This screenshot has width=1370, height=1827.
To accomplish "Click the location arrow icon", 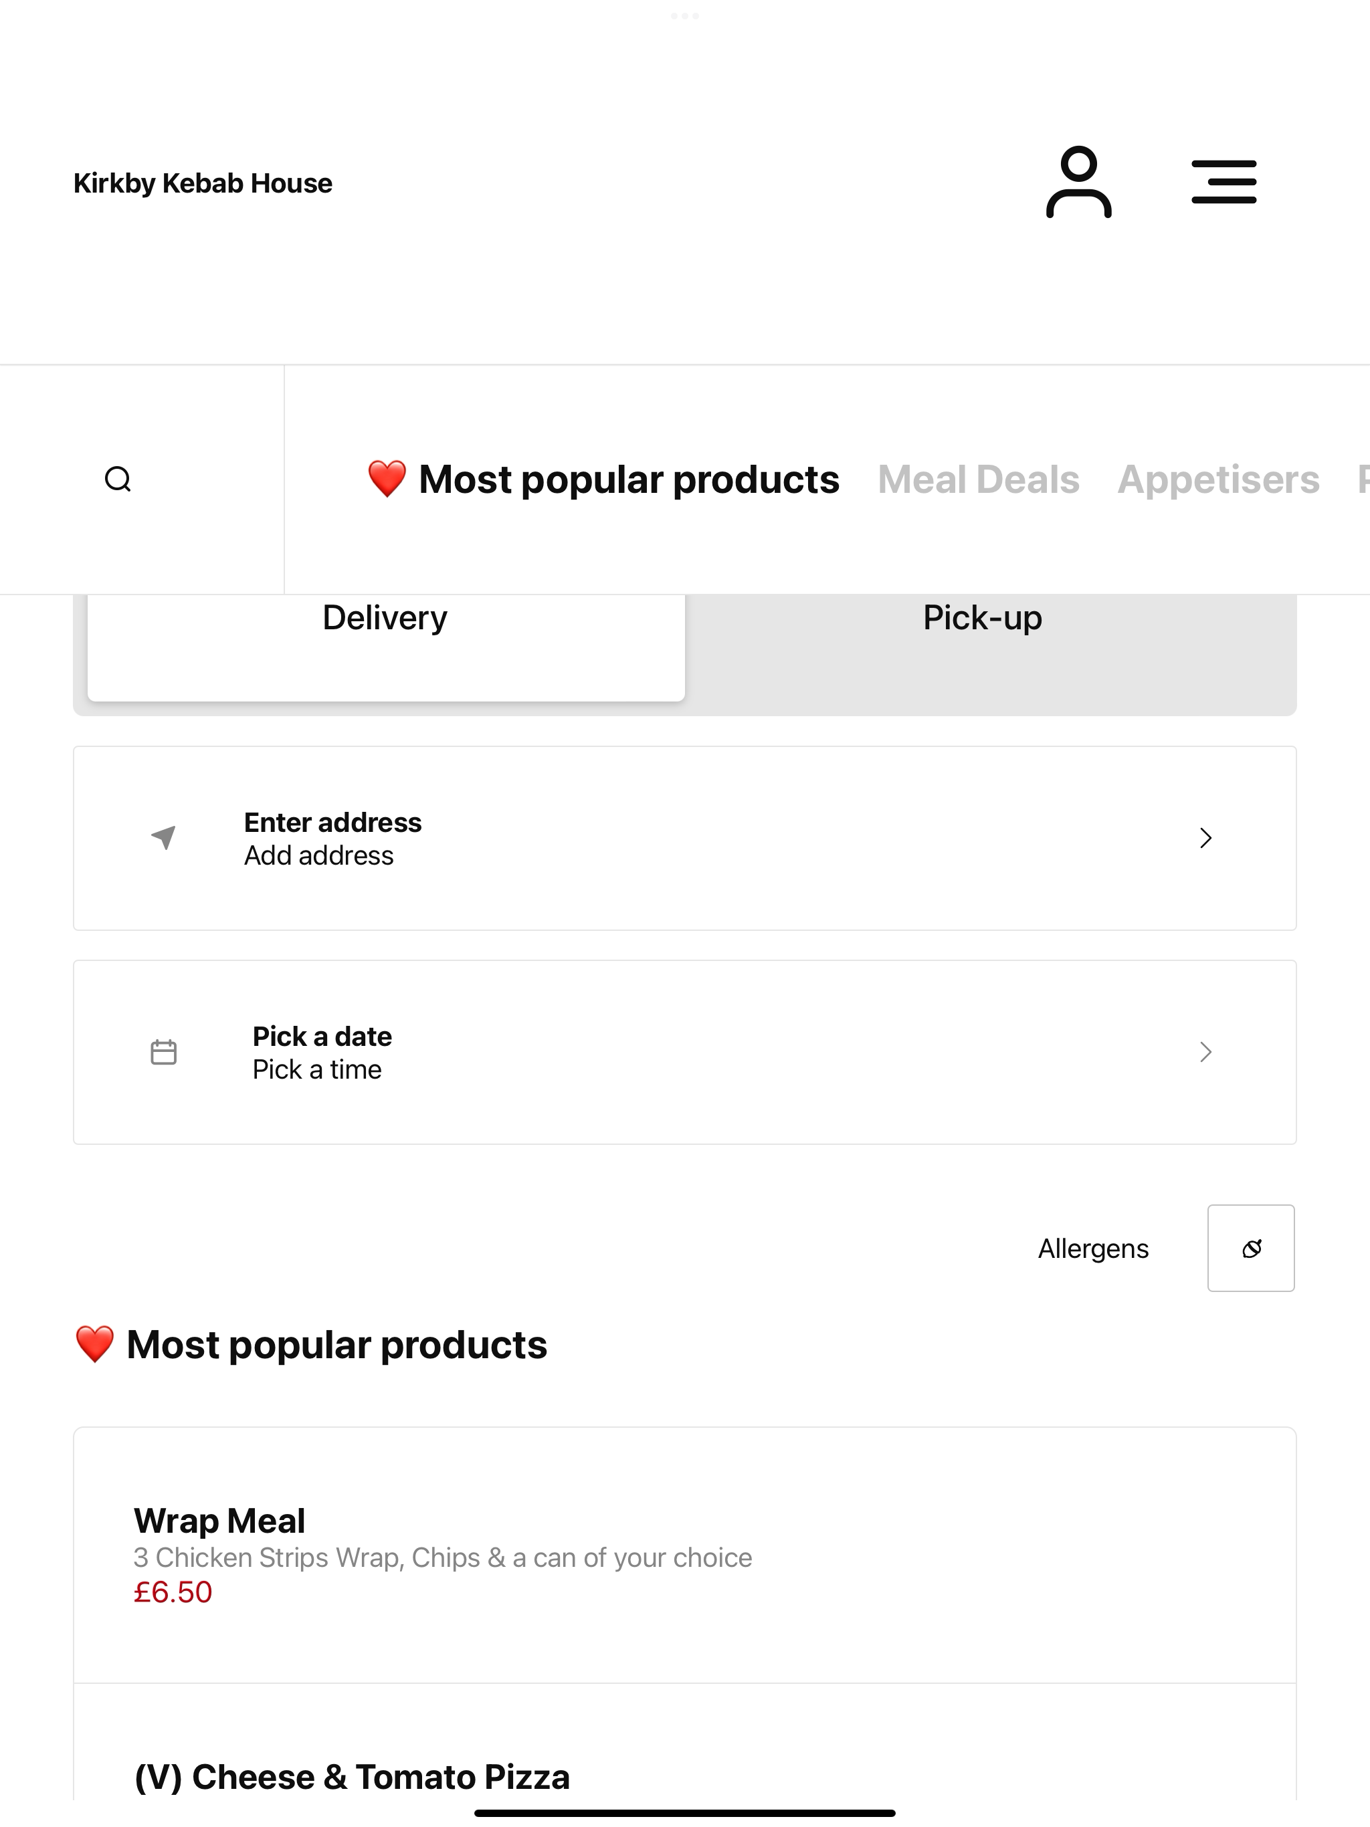I will coord(164,837).
